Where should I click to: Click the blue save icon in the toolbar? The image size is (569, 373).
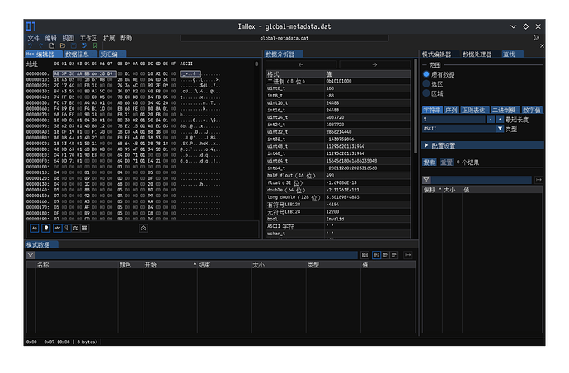[73, 45]
